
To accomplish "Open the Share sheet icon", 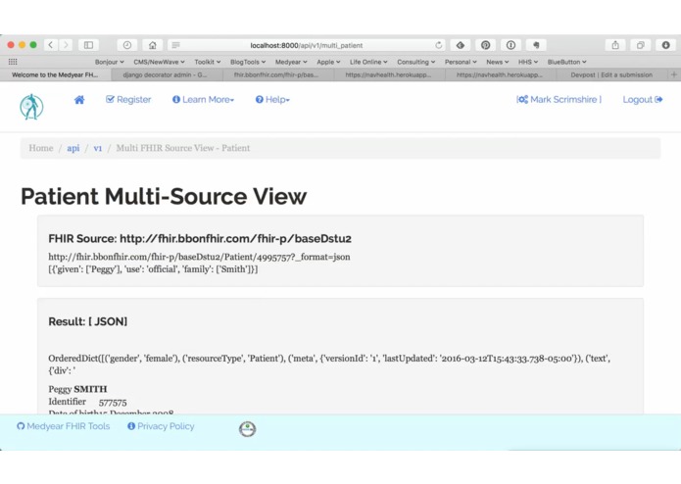I will tap(615, 45).
